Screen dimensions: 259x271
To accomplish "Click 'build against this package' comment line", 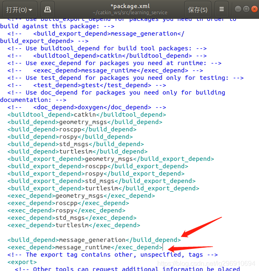I will click(x=57, y=26).
